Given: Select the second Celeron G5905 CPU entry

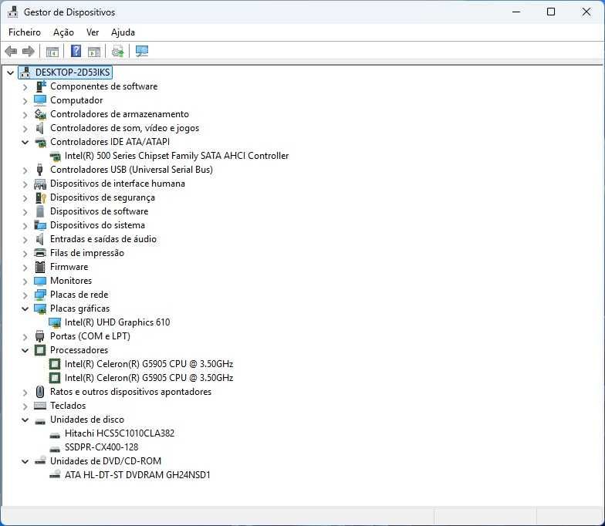Looking at the screenshot, I should (x=148, y=378).
